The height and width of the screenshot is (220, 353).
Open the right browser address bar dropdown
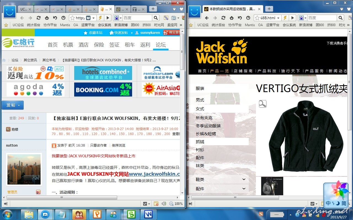pos(278,18)
